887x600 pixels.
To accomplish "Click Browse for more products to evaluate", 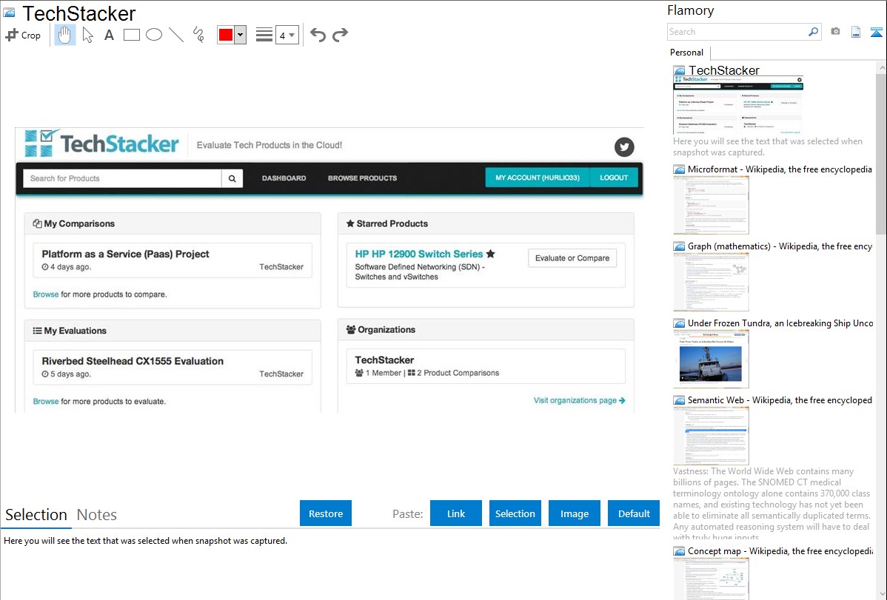I will pyautogui.click(x=46, y=401).
